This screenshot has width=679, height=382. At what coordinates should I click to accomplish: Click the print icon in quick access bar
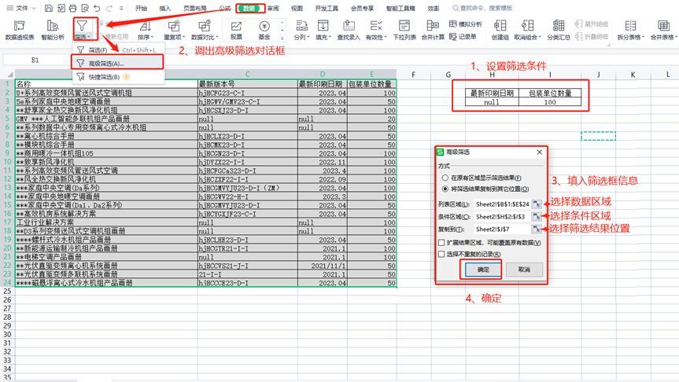72,8
